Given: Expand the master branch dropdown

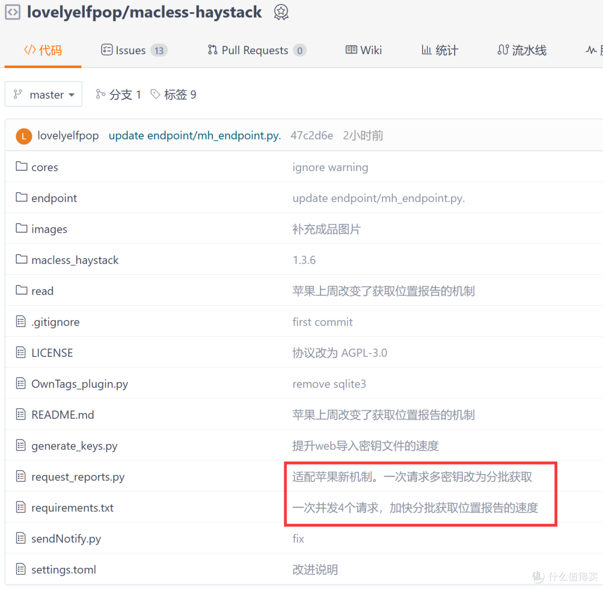Looking at the screenshot, I should 44,94.
